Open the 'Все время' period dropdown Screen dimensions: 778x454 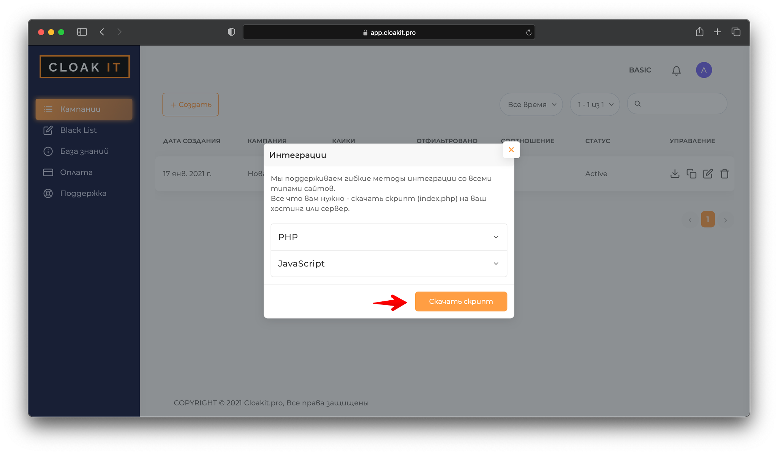tap(531, 104)
